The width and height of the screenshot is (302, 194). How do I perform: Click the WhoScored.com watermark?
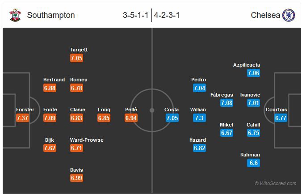pyautogui.click(x=276, y=183)
